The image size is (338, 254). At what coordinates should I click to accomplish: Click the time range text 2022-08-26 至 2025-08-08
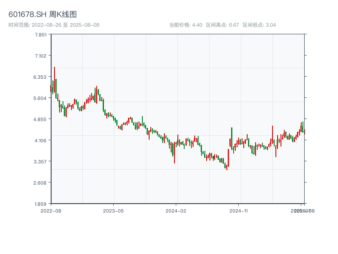point(54,25)
